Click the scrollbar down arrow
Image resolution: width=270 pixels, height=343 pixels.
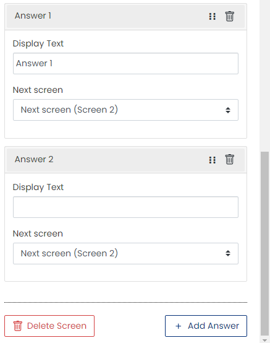coord(264,340)
